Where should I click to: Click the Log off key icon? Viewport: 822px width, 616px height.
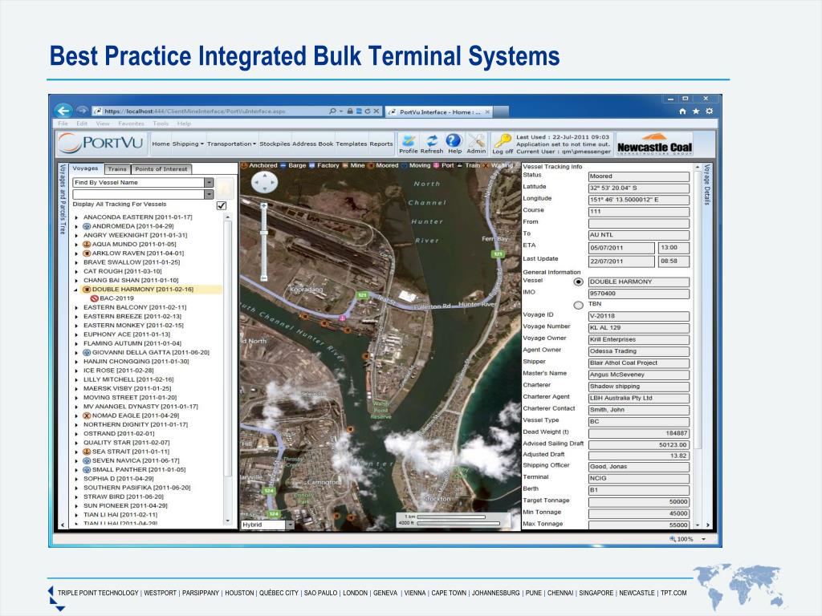503,141
